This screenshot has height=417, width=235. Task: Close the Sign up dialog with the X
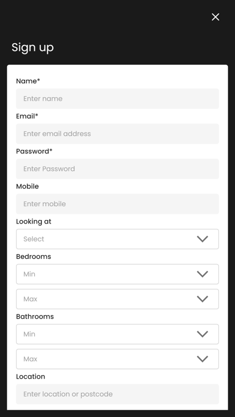pyautogui.click(x=215, y=17)
